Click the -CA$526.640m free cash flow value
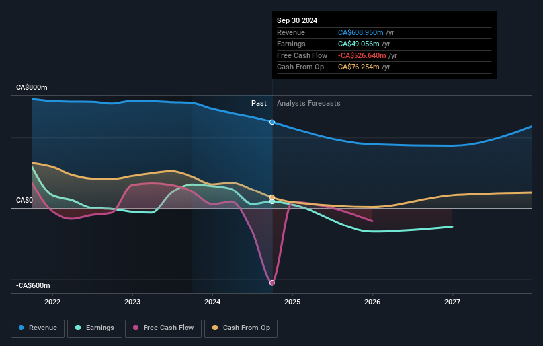Screen dimensions: 543x346 point(362,55)
